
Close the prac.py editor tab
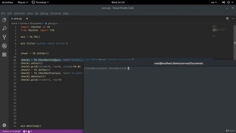tap(27, 18)
